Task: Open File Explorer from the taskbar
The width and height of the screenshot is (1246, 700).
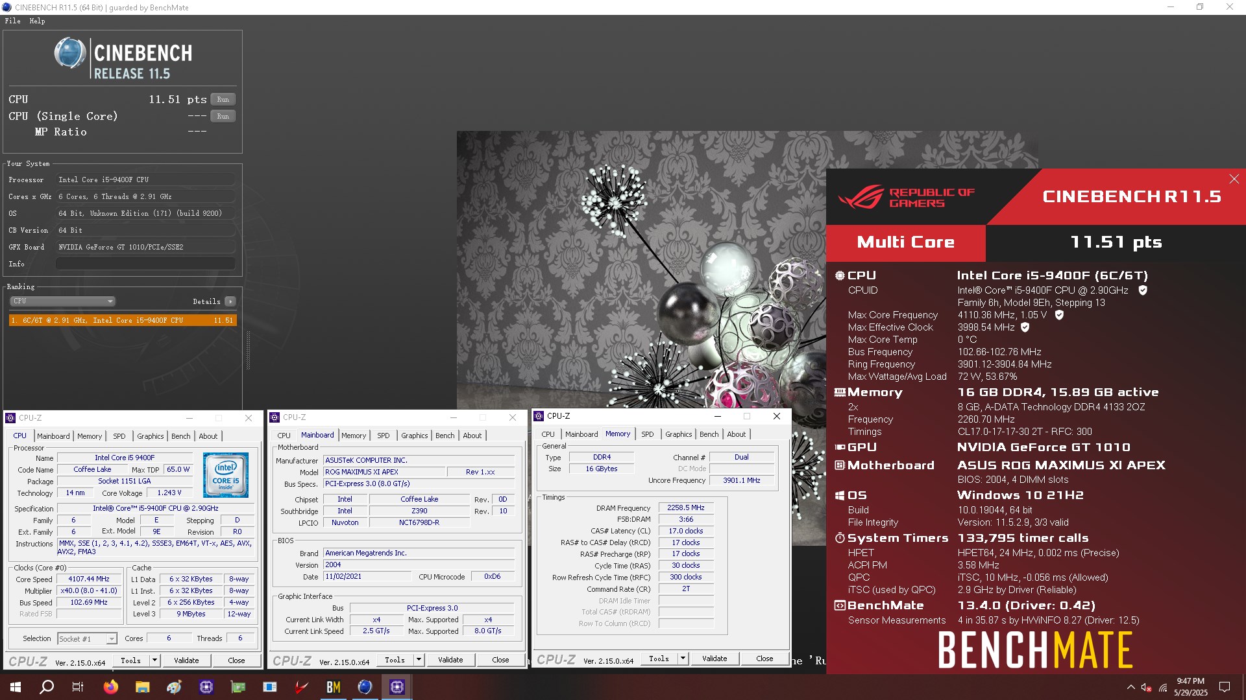Action: tap(143, 687)
